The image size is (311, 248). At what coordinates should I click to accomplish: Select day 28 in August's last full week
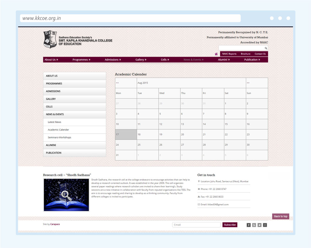[213, 145]
